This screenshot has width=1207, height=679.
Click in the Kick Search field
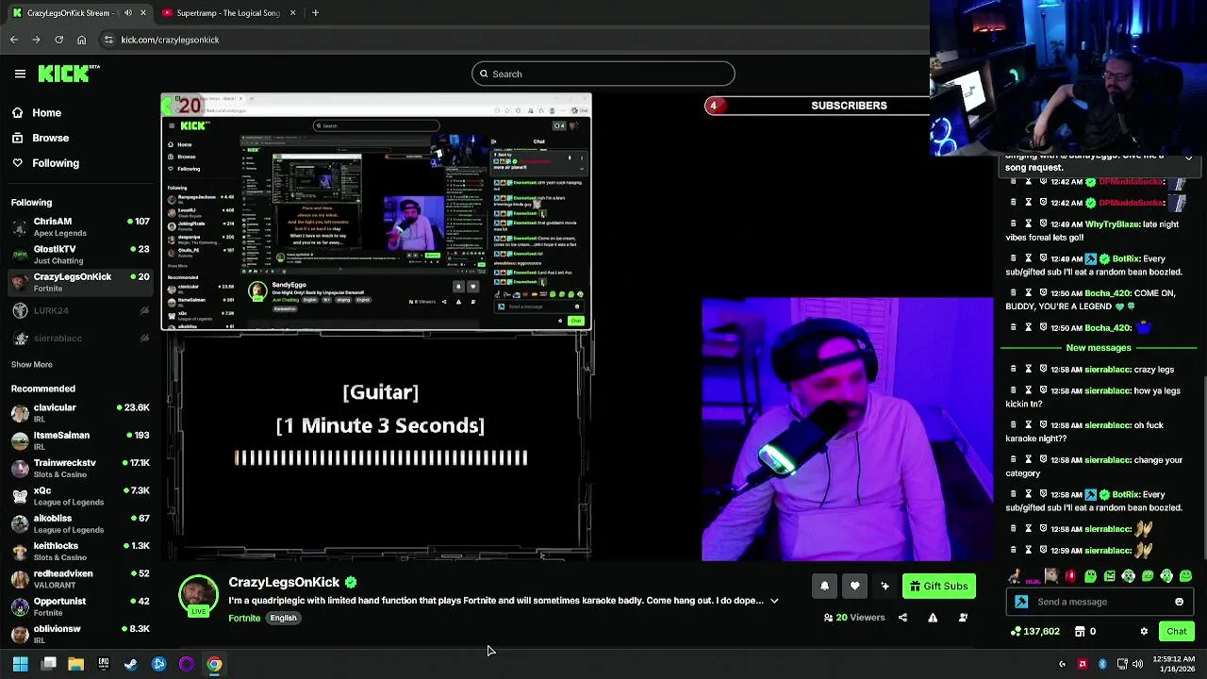(x=603, y=74)
